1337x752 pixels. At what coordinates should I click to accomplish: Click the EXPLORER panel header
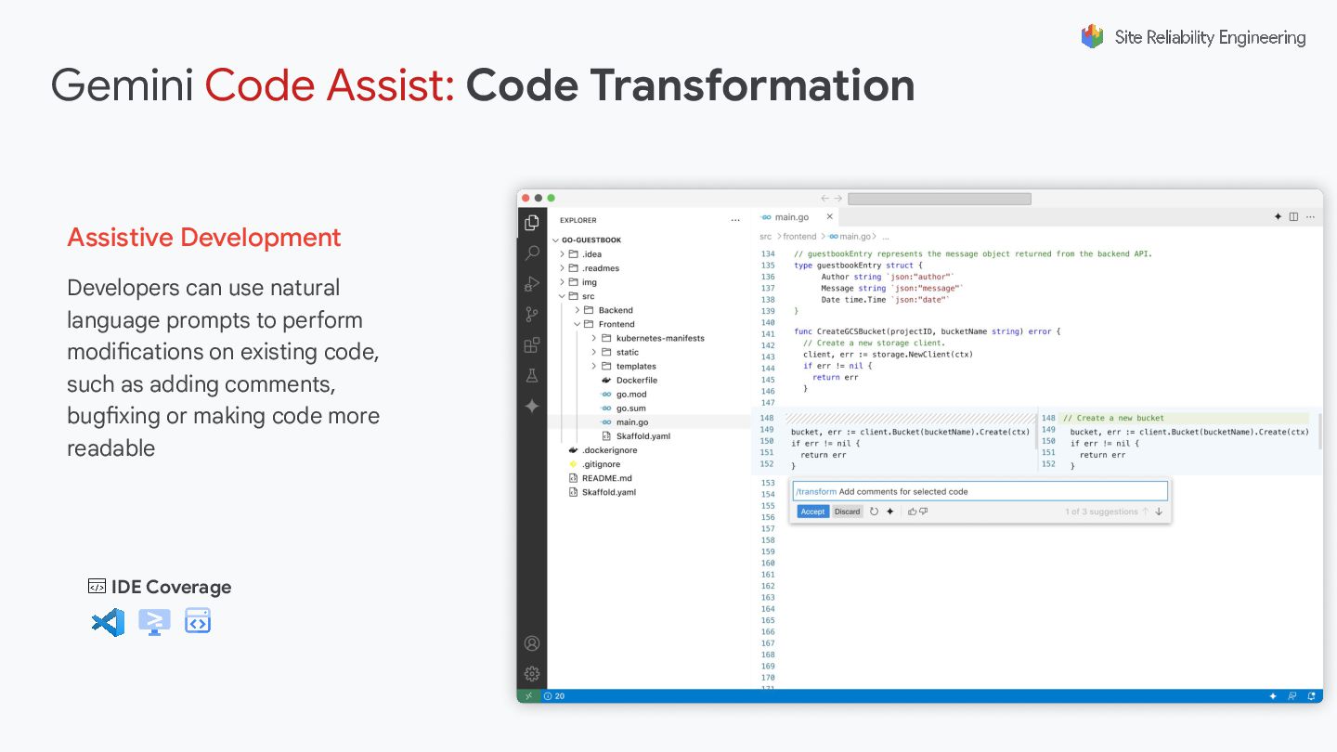pyautogui.click(x=578, y=221)
